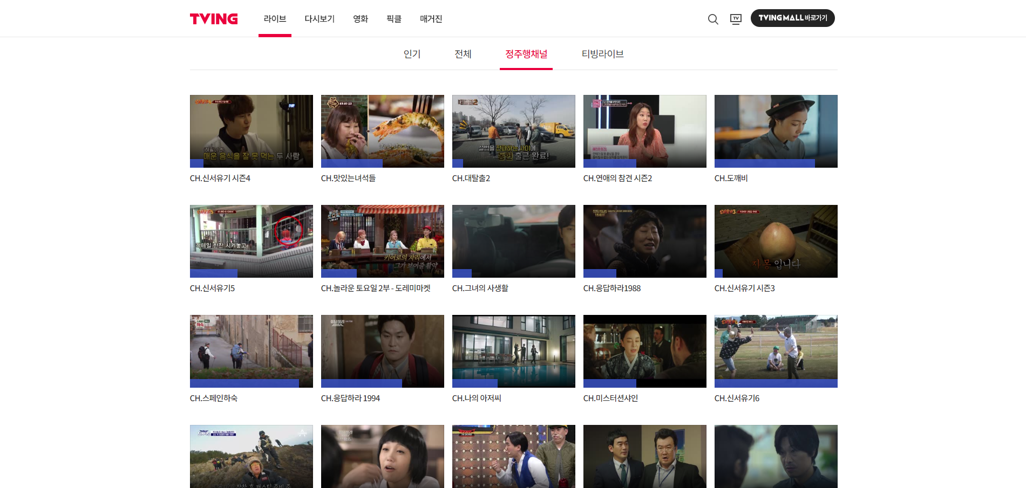
Task: Open CH.미스터션샤인 thumbnail
Action: (x=645, y=351)
